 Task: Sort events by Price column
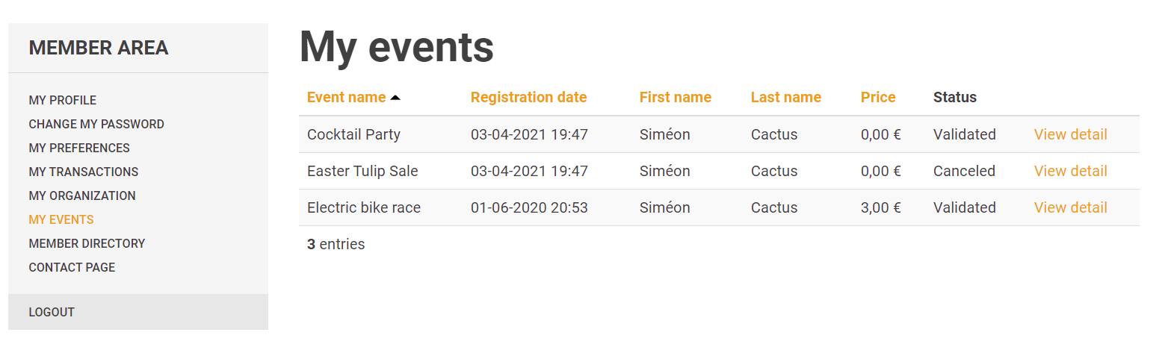[x=877, y=97]
